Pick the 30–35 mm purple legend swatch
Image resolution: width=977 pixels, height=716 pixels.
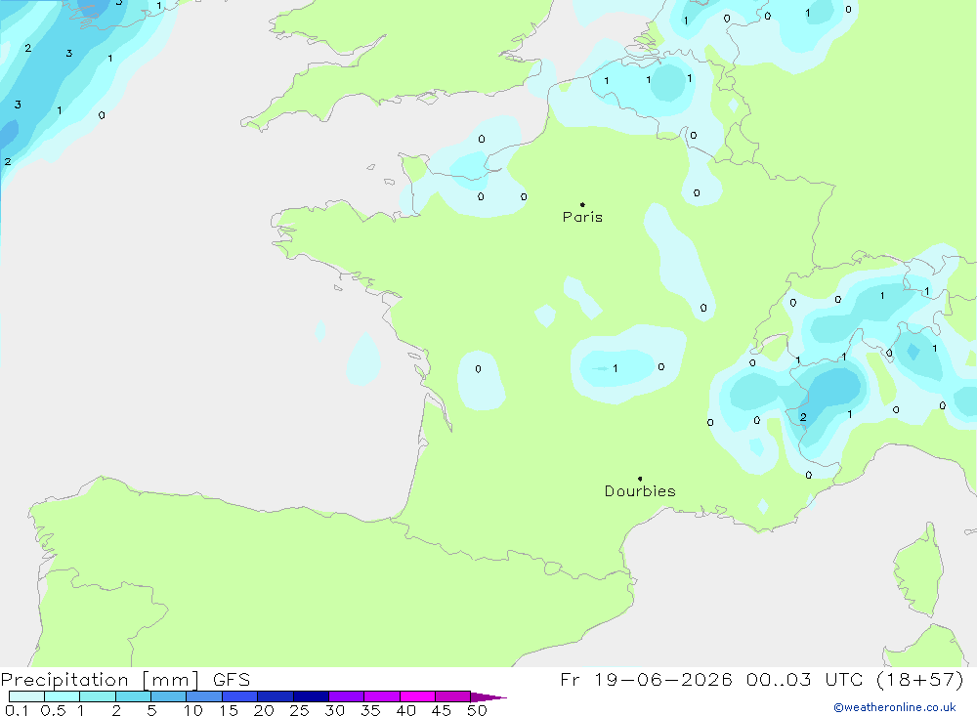347,696
